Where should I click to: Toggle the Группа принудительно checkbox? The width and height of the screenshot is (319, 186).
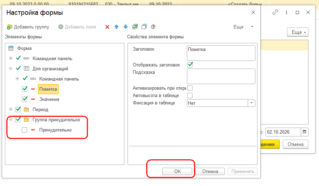[x=18, y=120]
